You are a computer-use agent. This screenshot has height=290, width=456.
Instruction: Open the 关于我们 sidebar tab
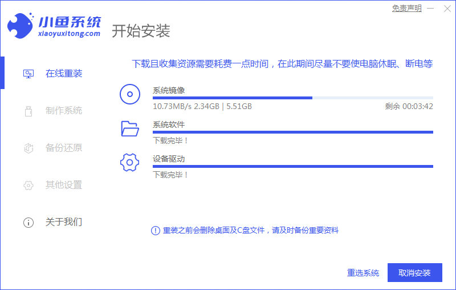point(64,222)
